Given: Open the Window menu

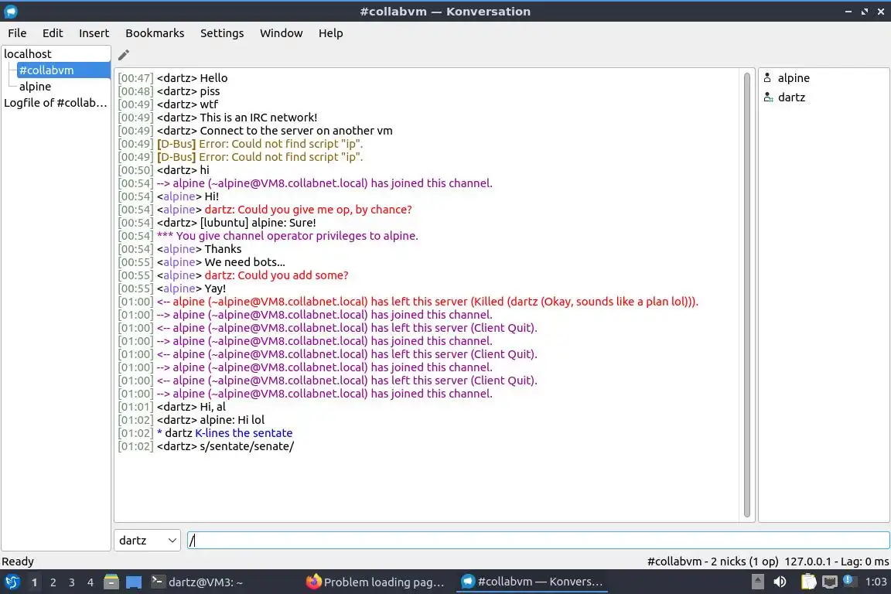Looking at the screenshot, I should (282, 33).
